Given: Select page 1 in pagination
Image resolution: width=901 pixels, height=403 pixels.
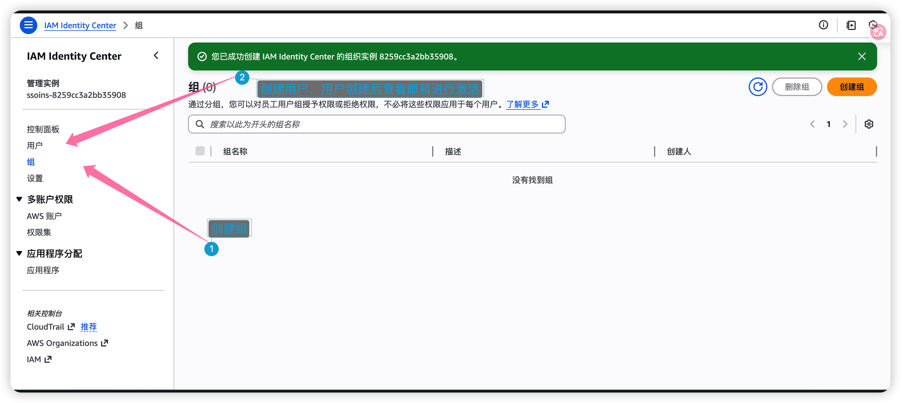Looking at the screenshot, I should (x=828, y=124).
